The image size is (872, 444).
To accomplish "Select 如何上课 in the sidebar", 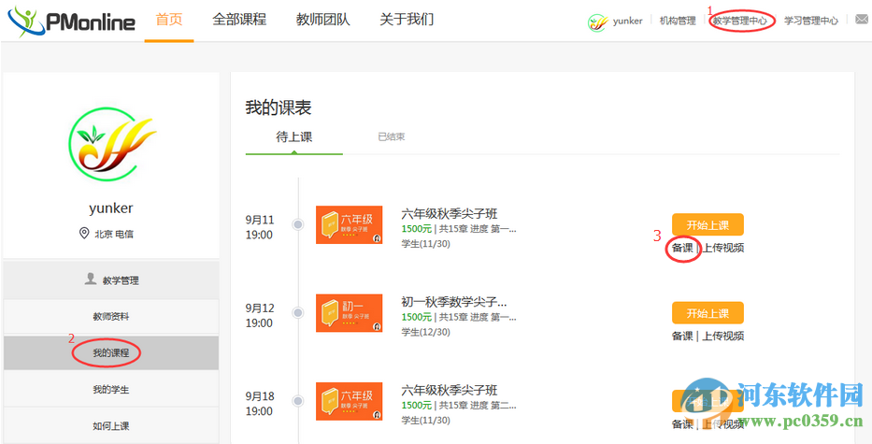I will [x=111, y=426].
